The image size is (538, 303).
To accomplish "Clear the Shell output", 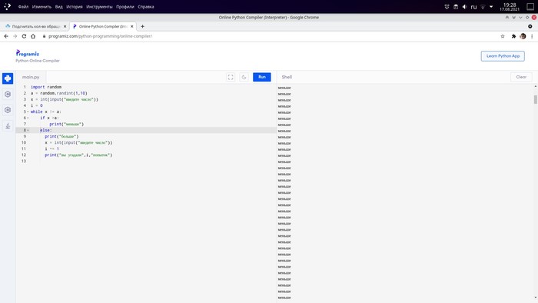I will click(x=521, y=77).
